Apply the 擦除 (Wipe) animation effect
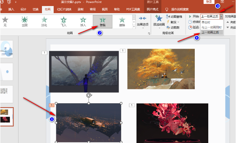 (122, 22)
